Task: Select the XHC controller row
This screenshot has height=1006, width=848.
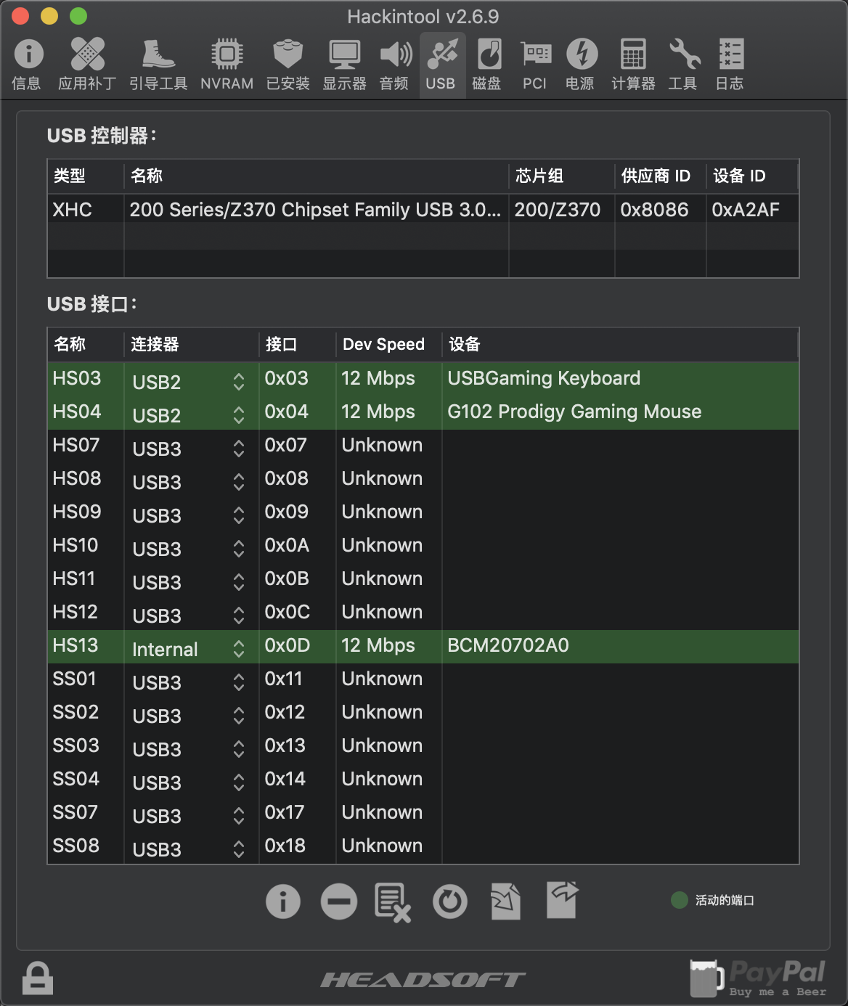Action: point(423,210)
